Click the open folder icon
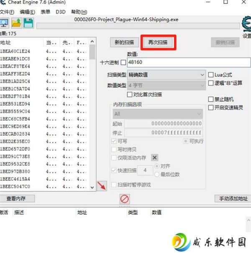This screenshot has width=251, height=253. (x=17, y=23)
